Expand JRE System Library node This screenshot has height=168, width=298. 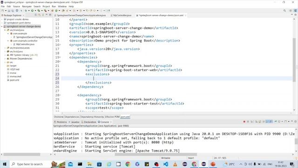pos(5,55)
